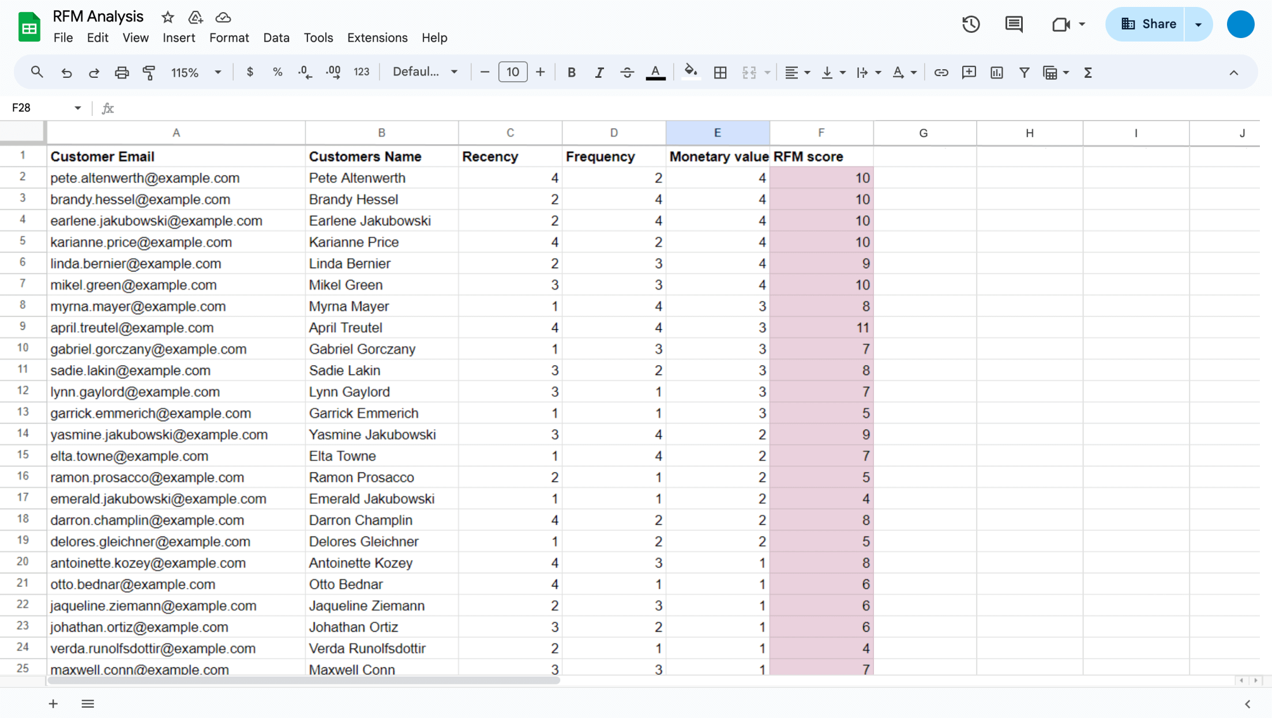Format selected cells as currency
The height and width of the screenshot is (718, 1272).
point(250,72)
